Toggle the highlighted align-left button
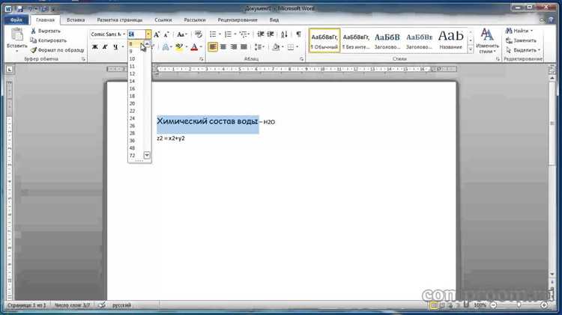Image resolution: width=562 pixels, height=315 pixels. coord(213,47)
